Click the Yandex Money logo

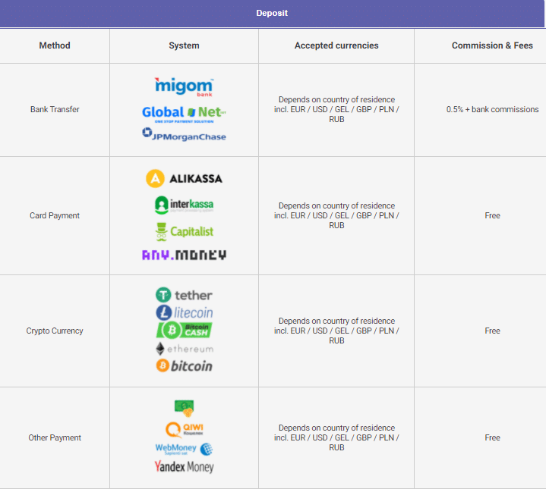point(184,466)
